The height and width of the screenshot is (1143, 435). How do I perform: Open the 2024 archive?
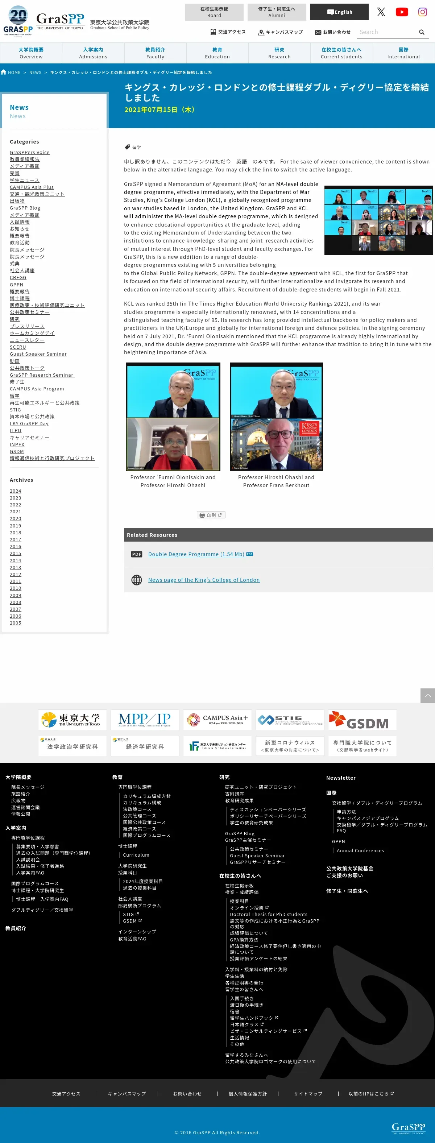coord(16,491)
